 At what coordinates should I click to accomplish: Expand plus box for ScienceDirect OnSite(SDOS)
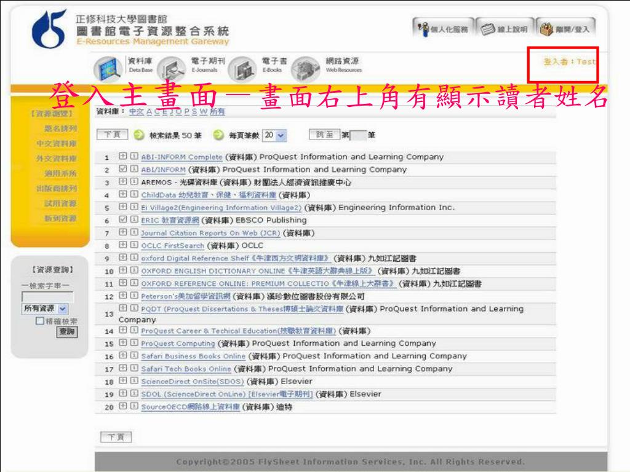(123, 380)
